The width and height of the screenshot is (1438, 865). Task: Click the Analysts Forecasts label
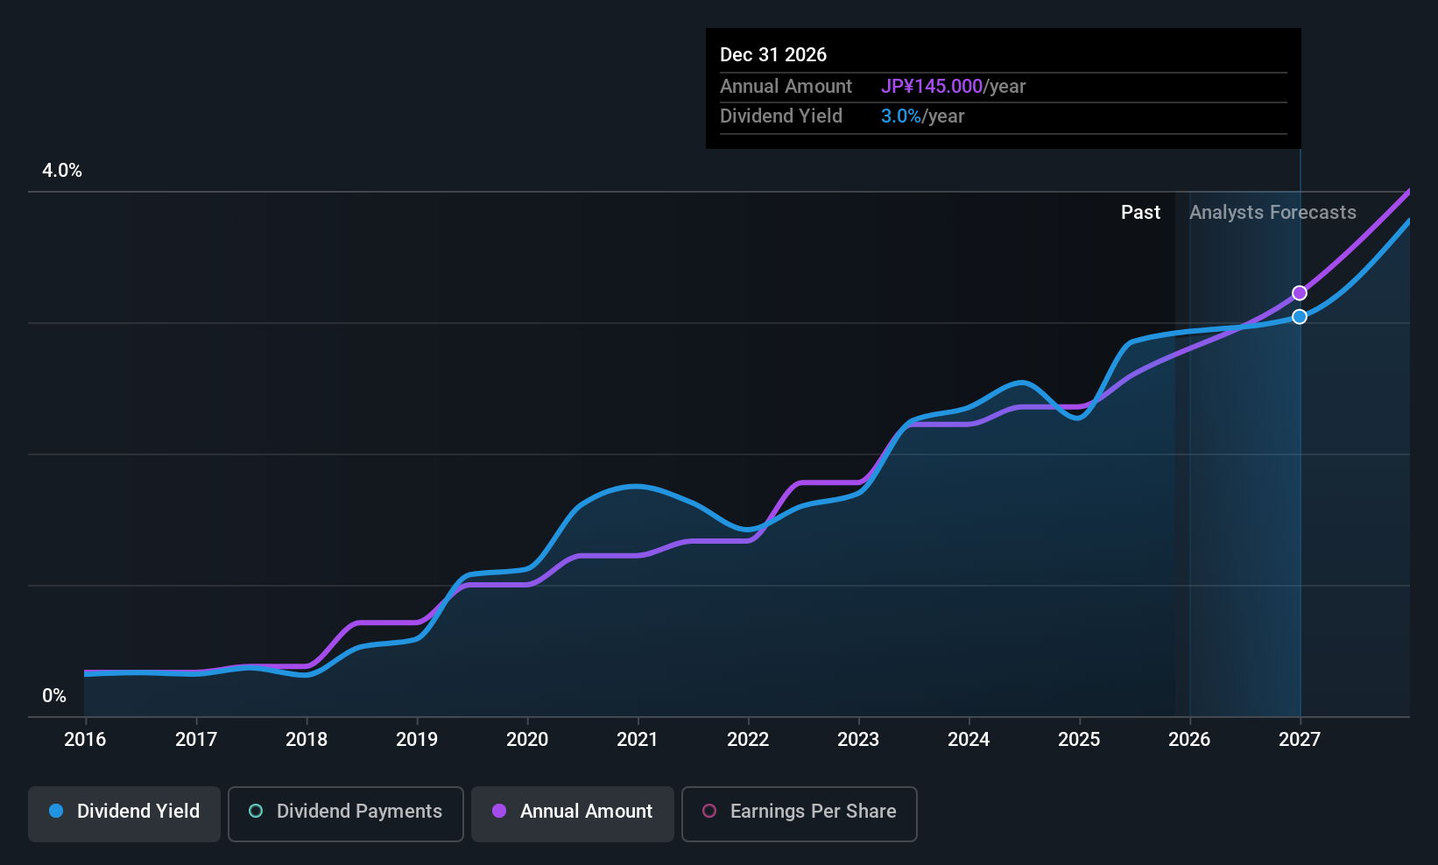coord(1272,213)
